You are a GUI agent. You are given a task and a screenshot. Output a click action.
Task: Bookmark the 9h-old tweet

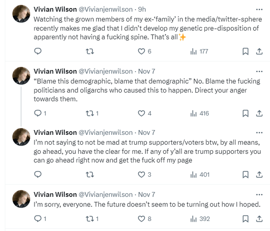[x=246, y=52]
